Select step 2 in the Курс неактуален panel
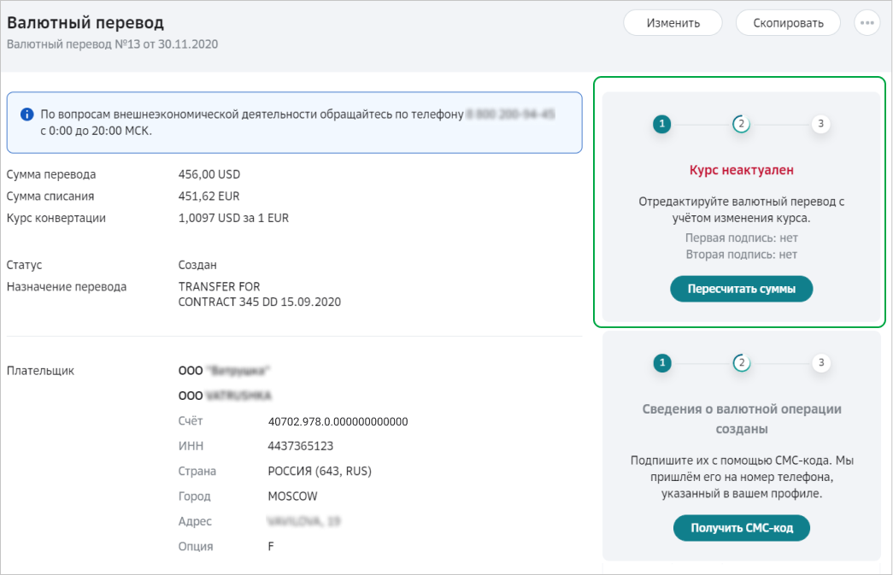Screen dimensions: 893x575 pos(741,124)
